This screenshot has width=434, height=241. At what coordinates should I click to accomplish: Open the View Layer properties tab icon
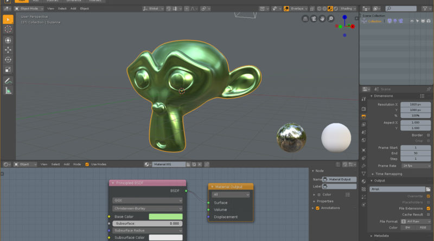point(363,125)
